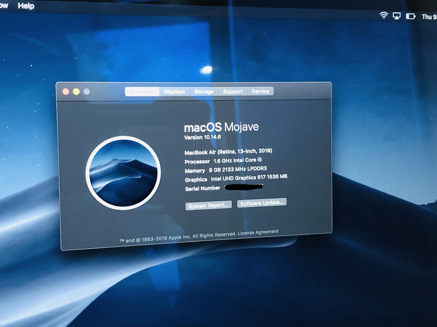
Task: Open the Service tab
Action: [260, 91]
